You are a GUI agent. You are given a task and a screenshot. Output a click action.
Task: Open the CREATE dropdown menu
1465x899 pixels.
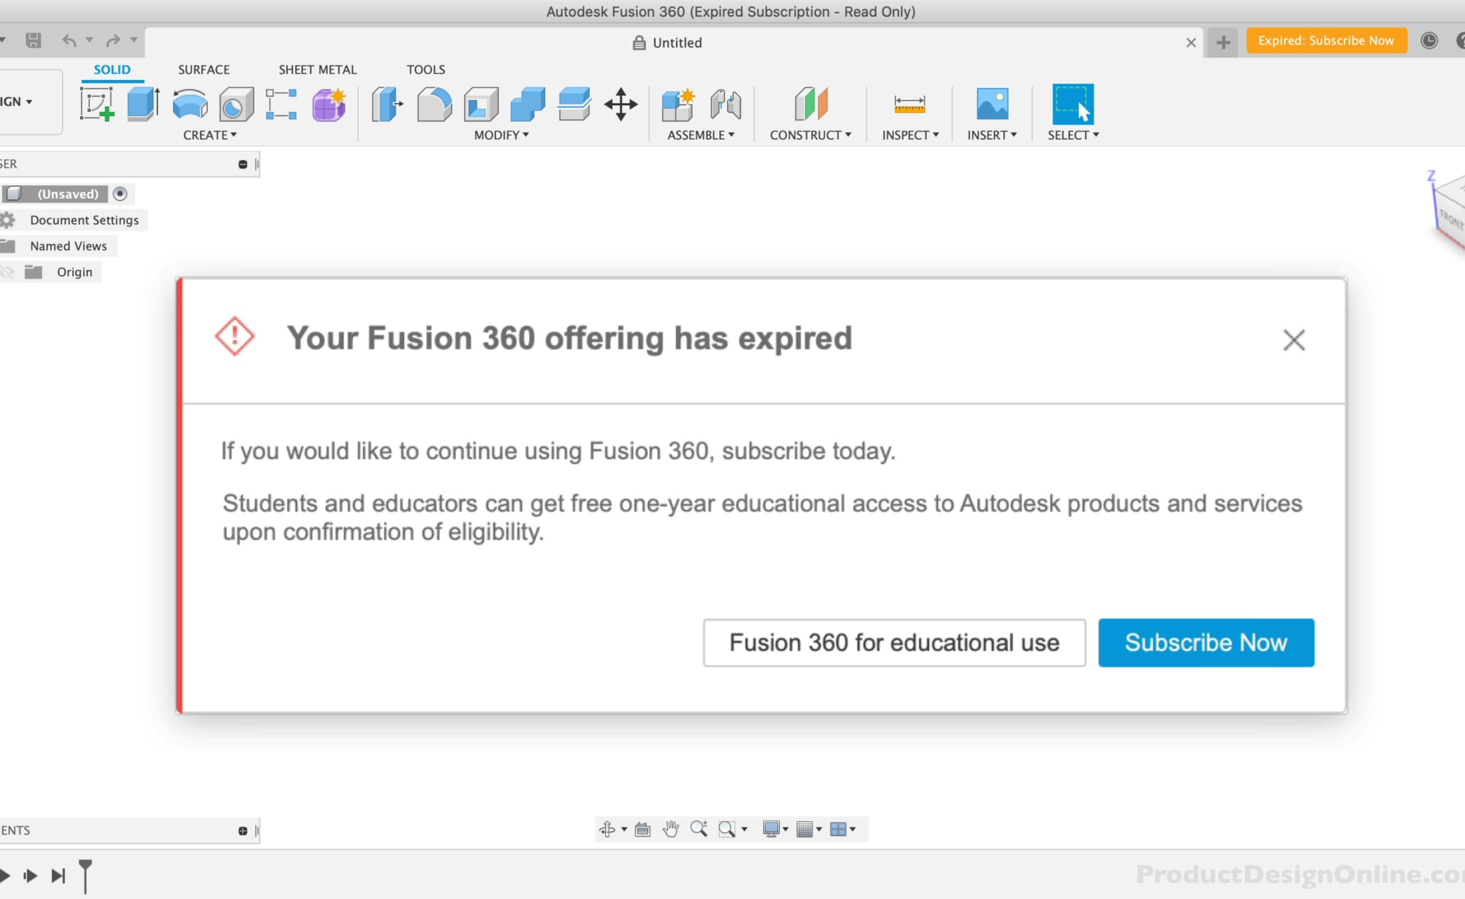pos(210,135)
